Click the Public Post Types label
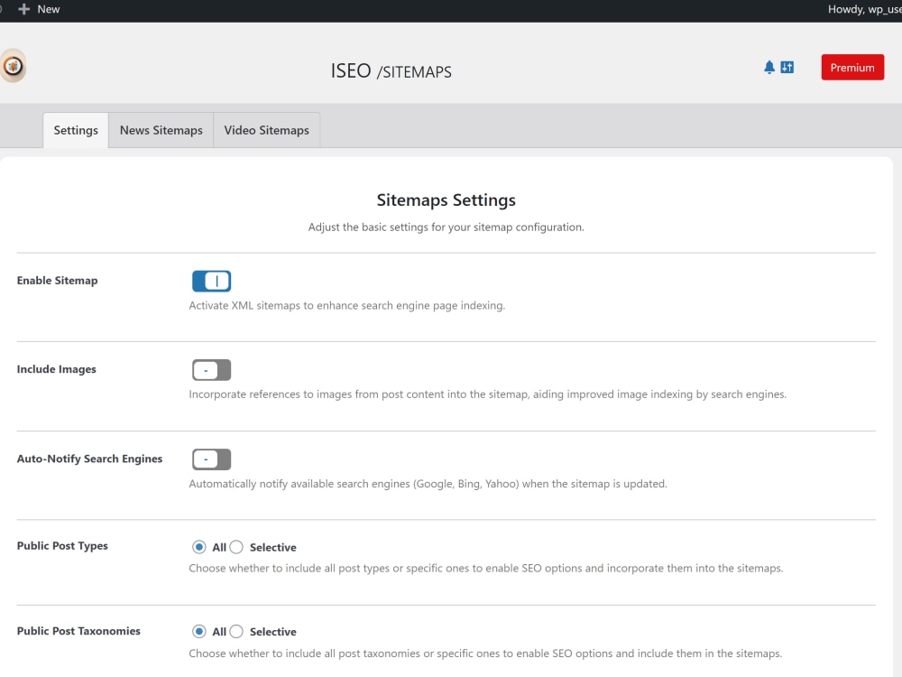The width and height of the screenshot is (902, 677). coord(62,546)
